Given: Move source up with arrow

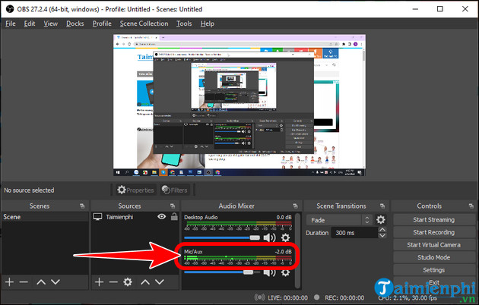Looking at the screenshot, I should pos(145,282).
